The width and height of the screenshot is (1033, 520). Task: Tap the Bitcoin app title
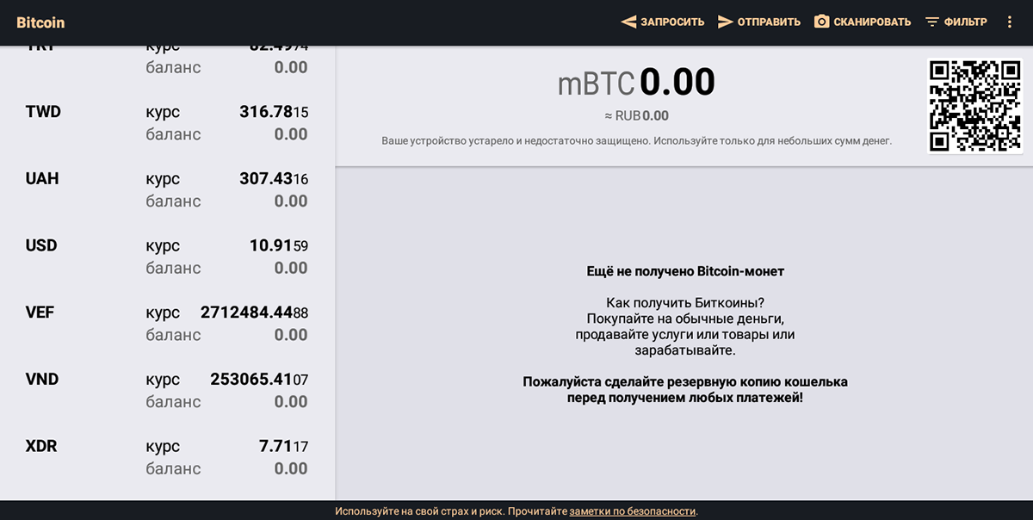[40, 22]
